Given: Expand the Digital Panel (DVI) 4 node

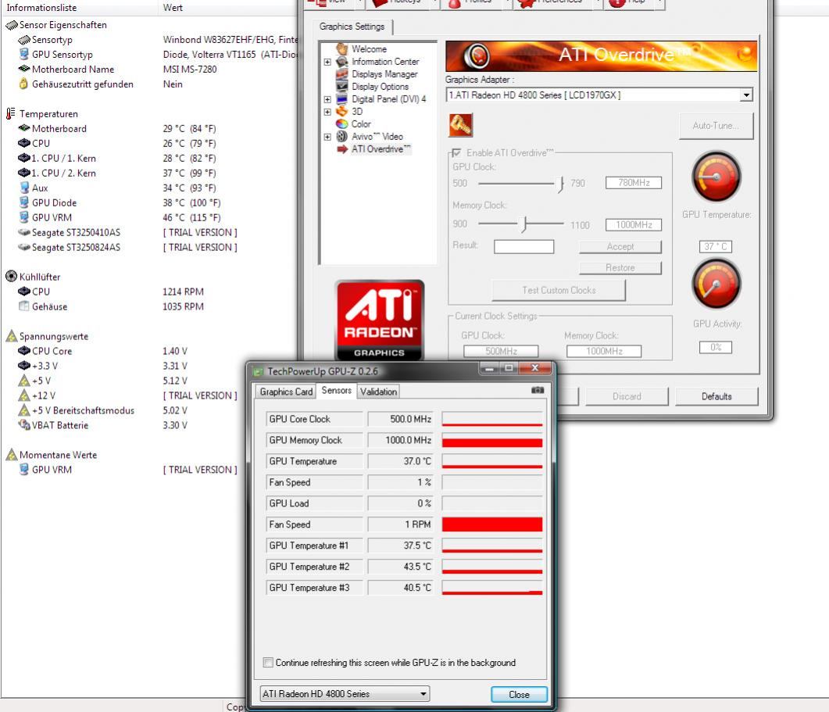Looking at the screenshot, I should click(327, 99).
